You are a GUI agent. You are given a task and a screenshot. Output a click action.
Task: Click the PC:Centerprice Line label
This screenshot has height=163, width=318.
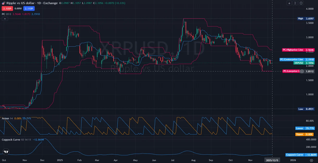tap(292, 59)
